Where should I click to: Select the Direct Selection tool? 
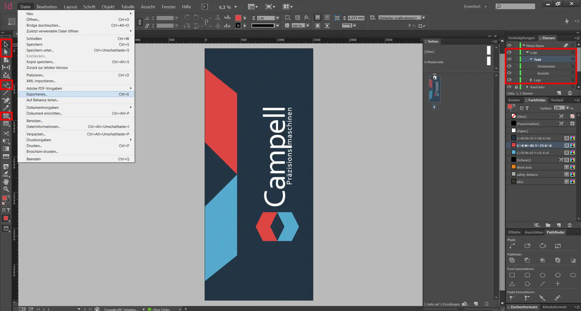tap(6, 52)
